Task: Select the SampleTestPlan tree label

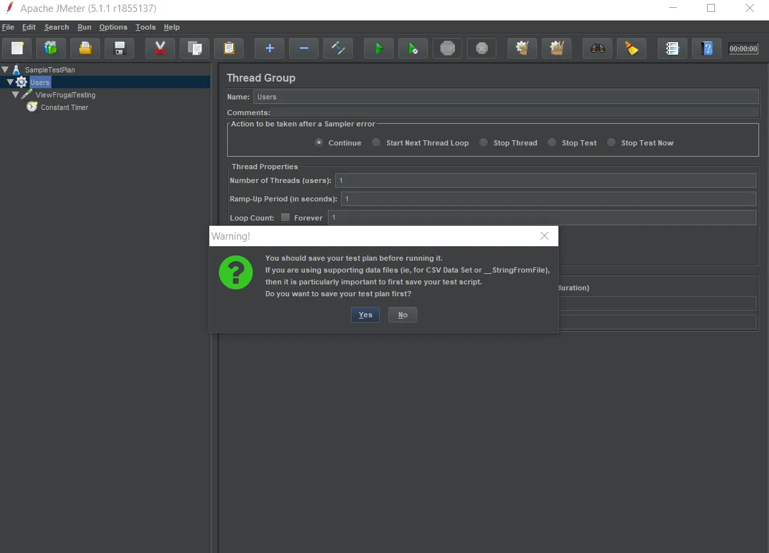Action: pos(50,70)
